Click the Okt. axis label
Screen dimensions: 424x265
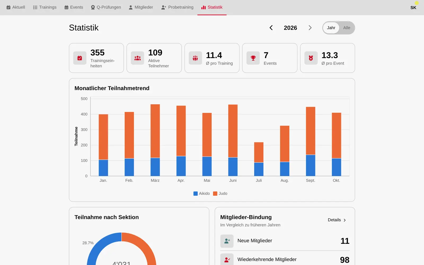[x=336, y=180]
